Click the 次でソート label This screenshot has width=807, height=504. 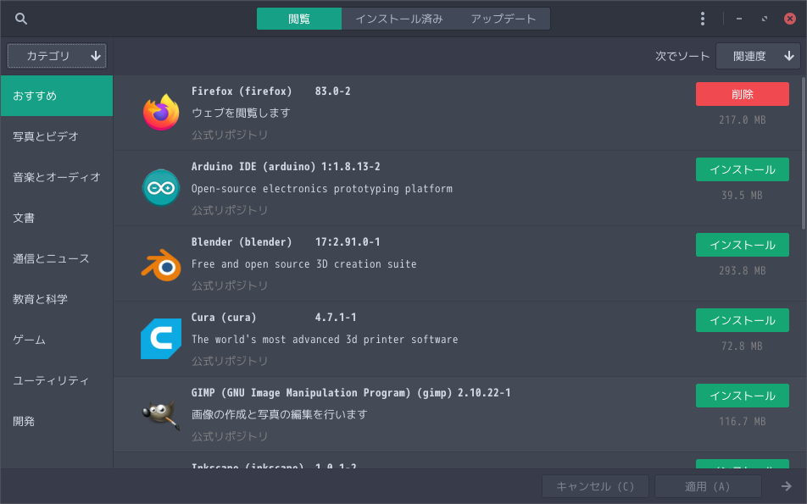682,56
